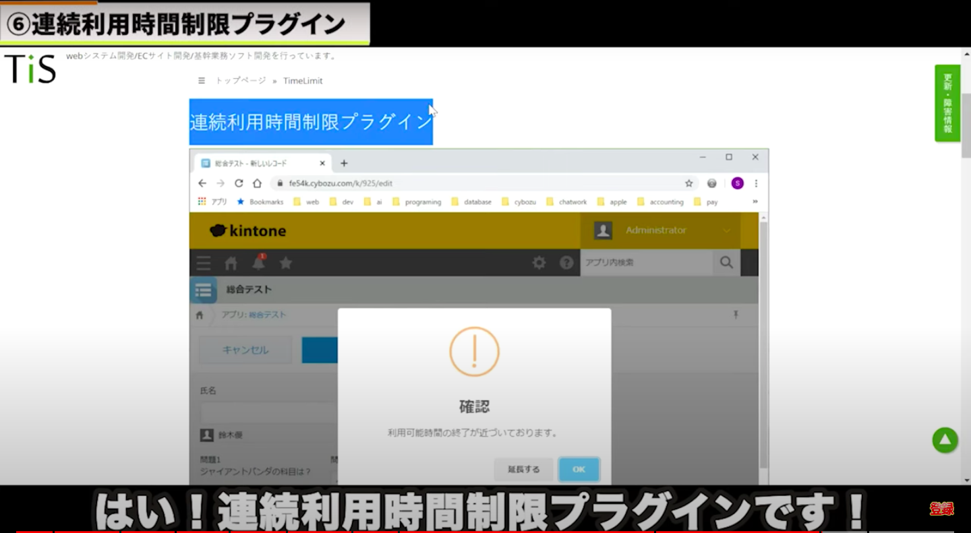Expand the Administrator account dropdown

pyautogui.click(x=726, y=230)
